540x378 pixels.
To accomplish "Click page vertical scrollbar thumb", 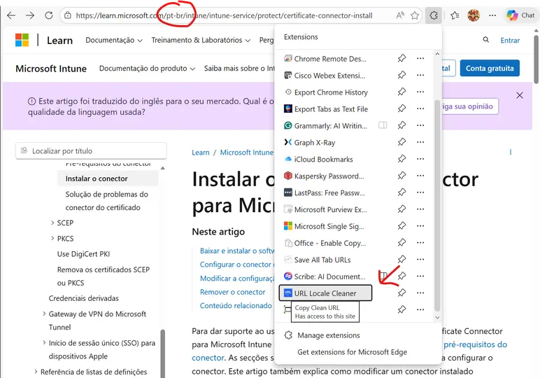I will (x=537, y=59).
